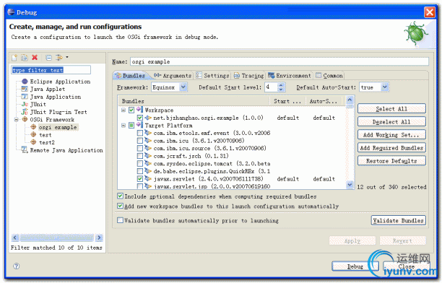Collapse the OSGi Framework tree node

click(x=17, y=120)
